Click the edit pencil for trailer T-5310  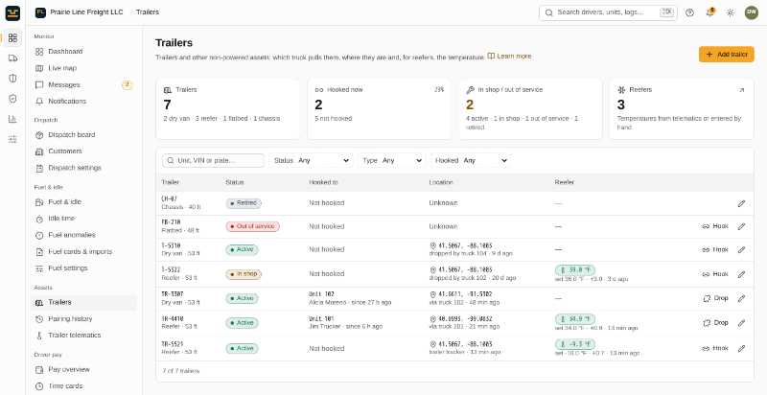(x=741, y=250)
